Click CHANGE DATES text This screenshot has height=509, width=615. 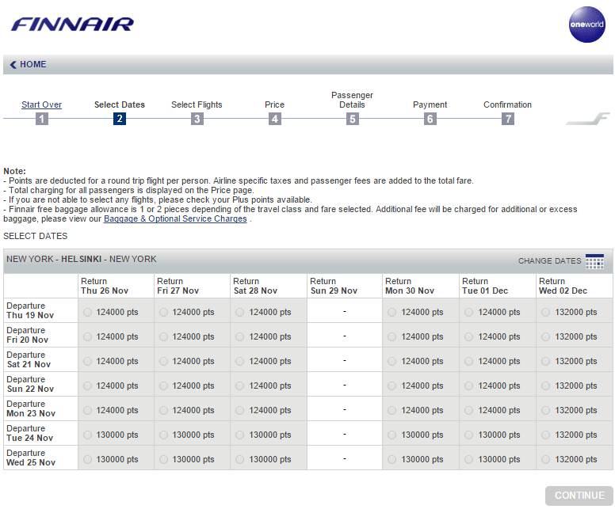pos(549,261)
